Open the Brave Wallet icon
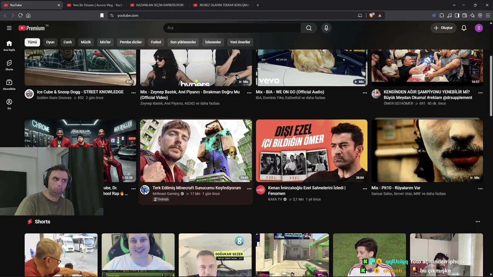Image resolution: width=493 pixels, height=277 pixels. [x=464, y=15]
